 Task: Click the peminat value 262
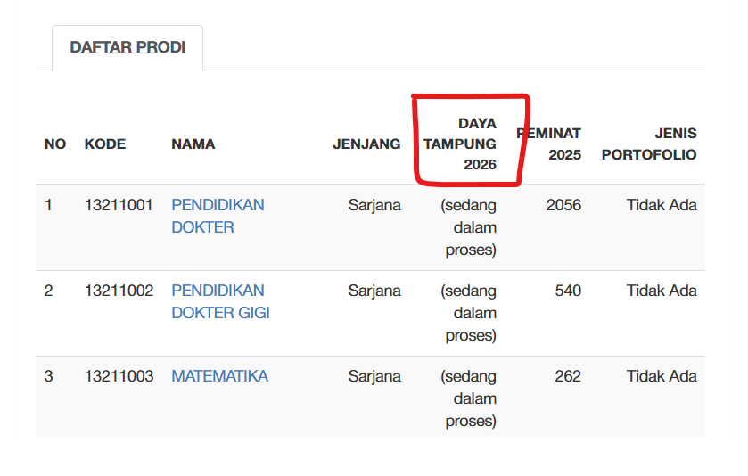568,376
